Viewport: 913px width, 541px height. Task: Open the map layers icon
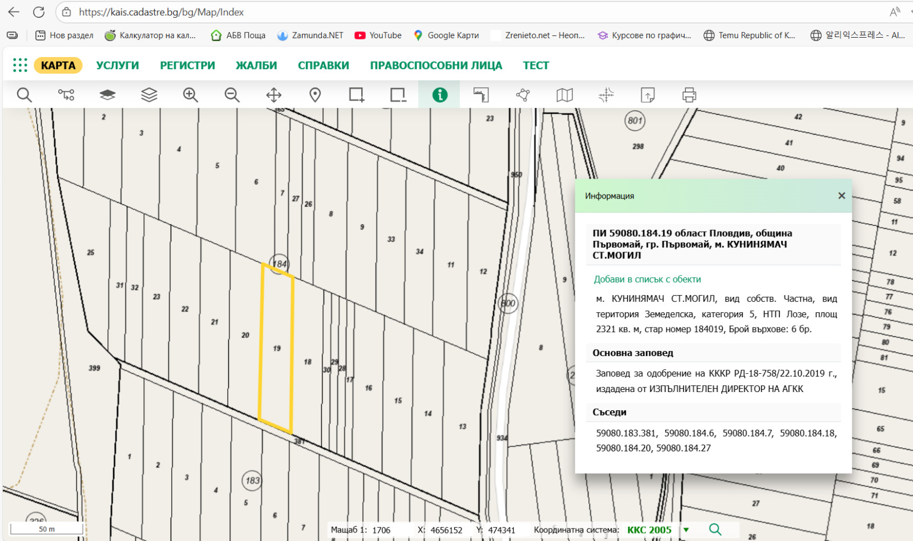[107, 95]
